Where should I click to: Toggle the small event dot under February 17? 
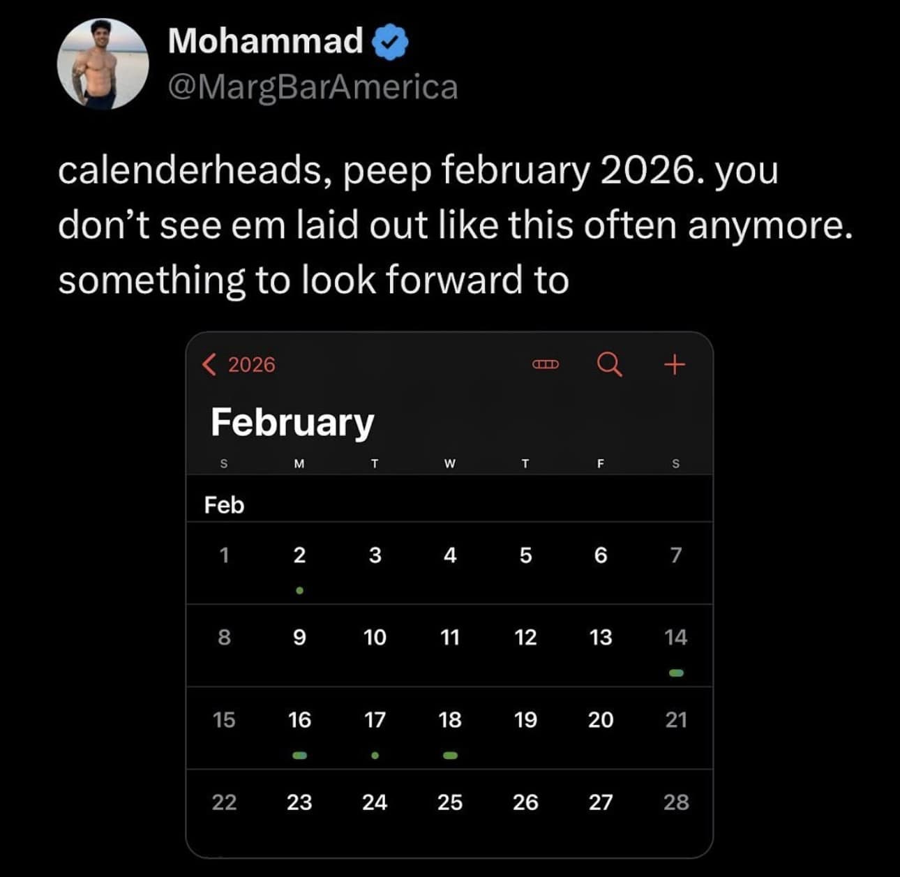(375, 754)
